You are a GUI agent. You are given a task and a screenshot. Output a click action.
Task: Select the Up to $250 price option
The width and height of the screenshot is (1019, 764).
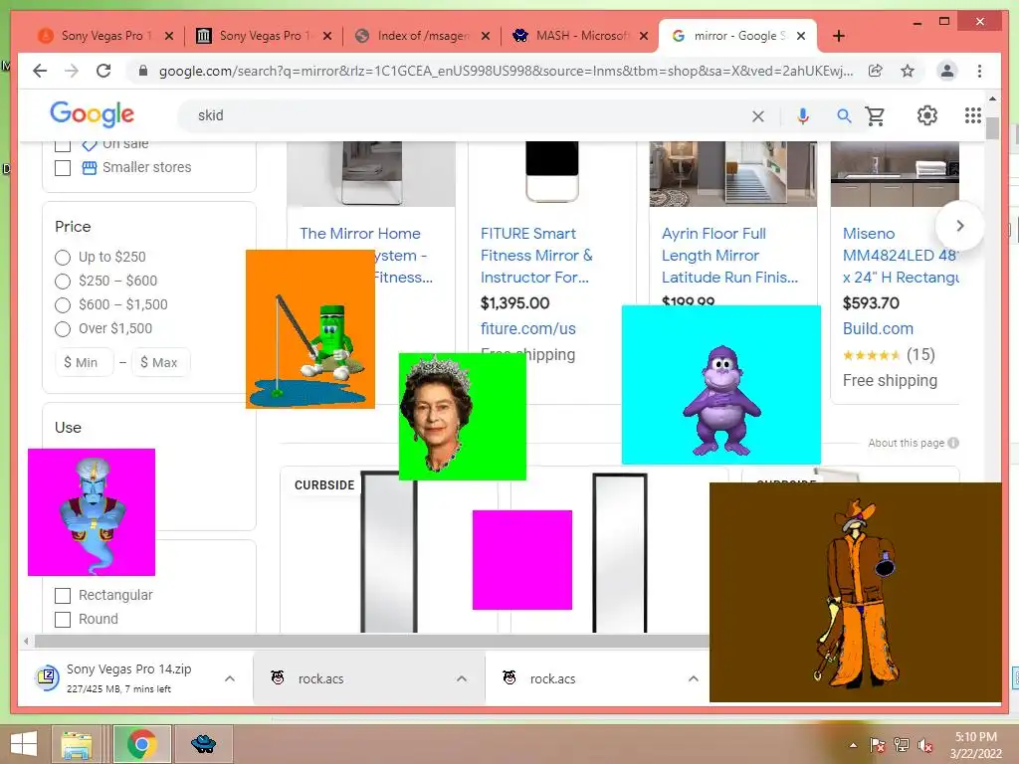tap(63, 258)
